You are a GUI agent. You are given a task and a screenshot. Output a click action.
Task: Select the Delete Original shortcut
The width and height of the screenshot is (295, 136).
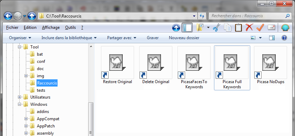156,65
